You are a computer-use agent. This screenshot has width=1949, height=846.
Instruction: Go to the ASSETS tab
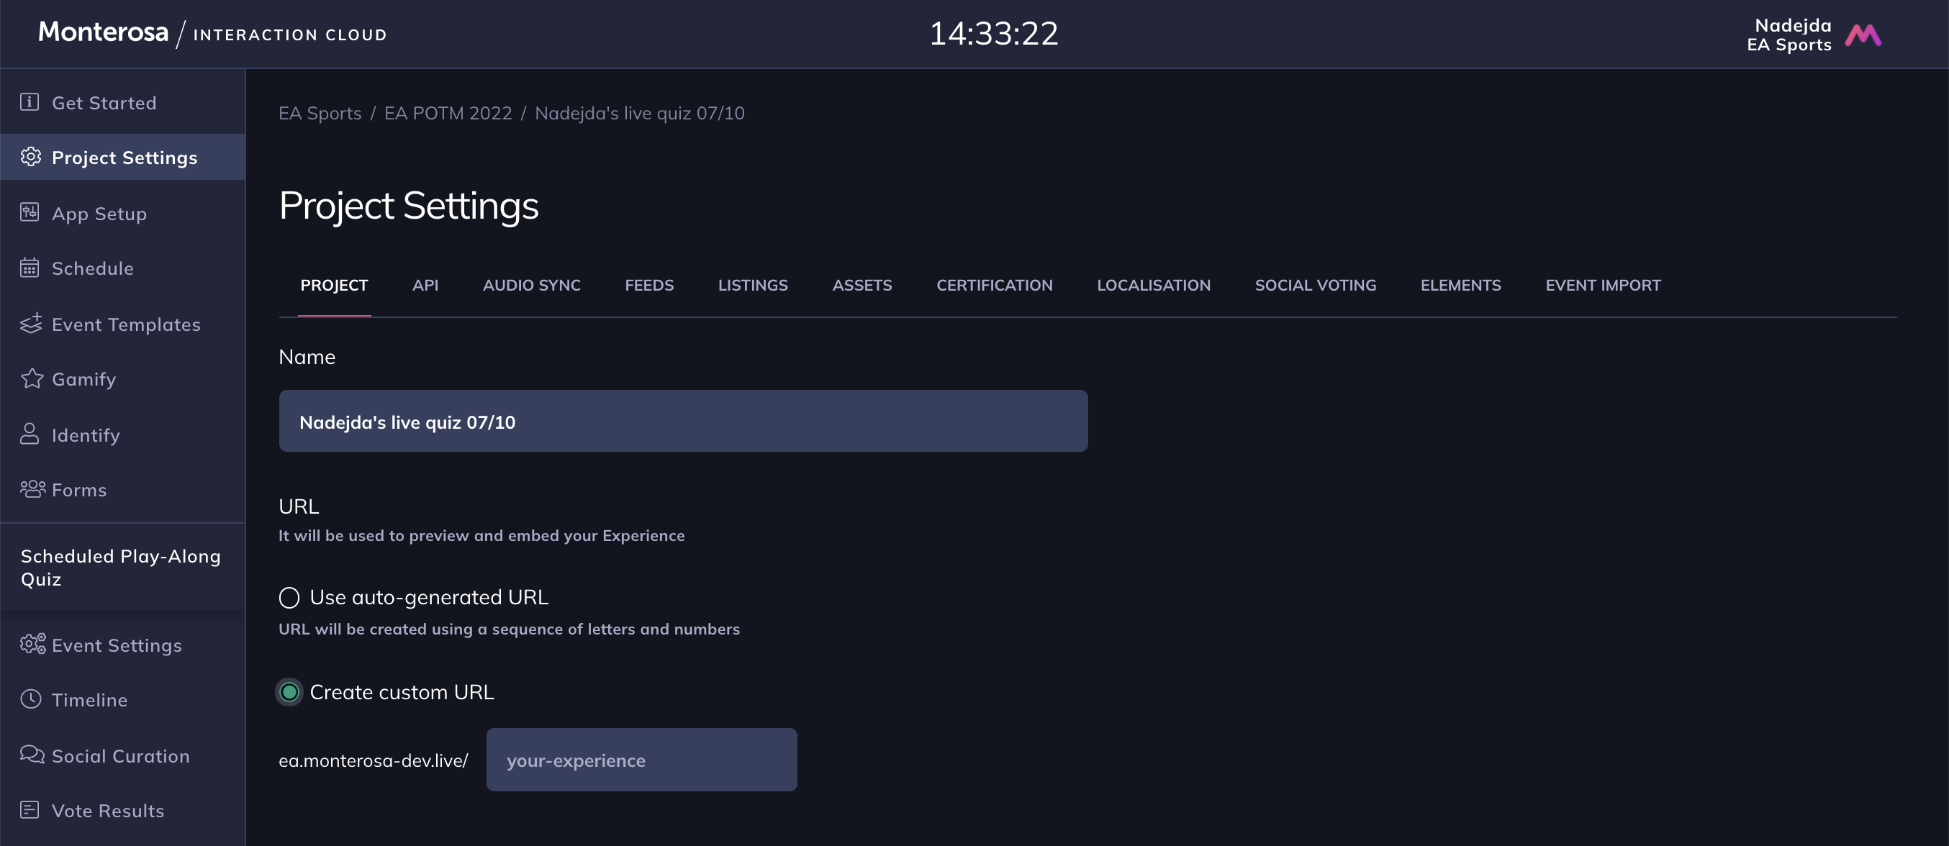(x=862, y=285)
